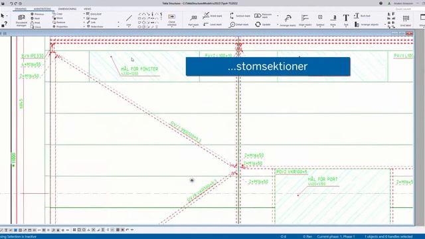Add a Grid label
This screenshot has height=239, width=425.
[406, 21]
